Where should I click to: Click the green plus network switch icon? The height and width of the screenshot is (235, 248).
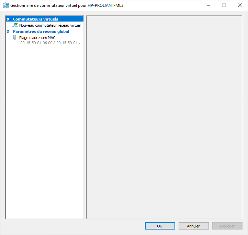[15, 25]
